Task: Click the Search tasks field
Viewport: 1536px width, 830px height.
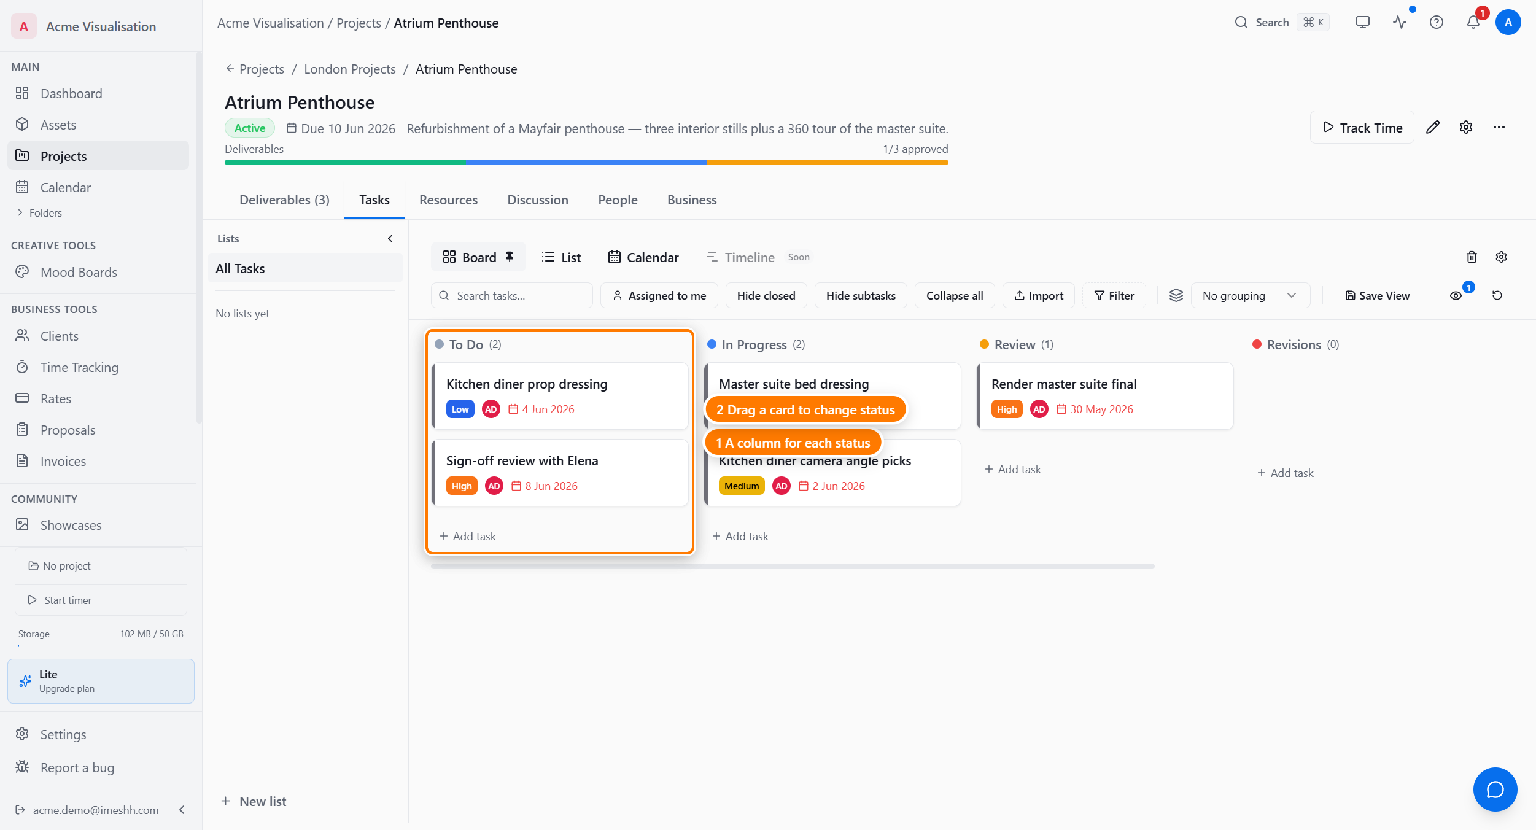Action: (512, 295)
